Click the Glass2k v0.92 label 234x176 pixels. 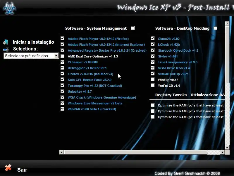coord(169,39)
